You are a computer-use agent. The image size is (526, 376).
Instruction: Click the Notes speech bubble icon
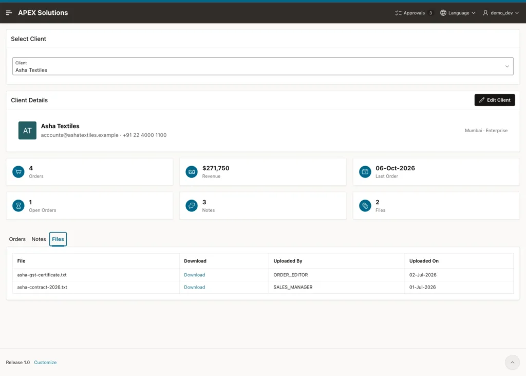(192, 206)
